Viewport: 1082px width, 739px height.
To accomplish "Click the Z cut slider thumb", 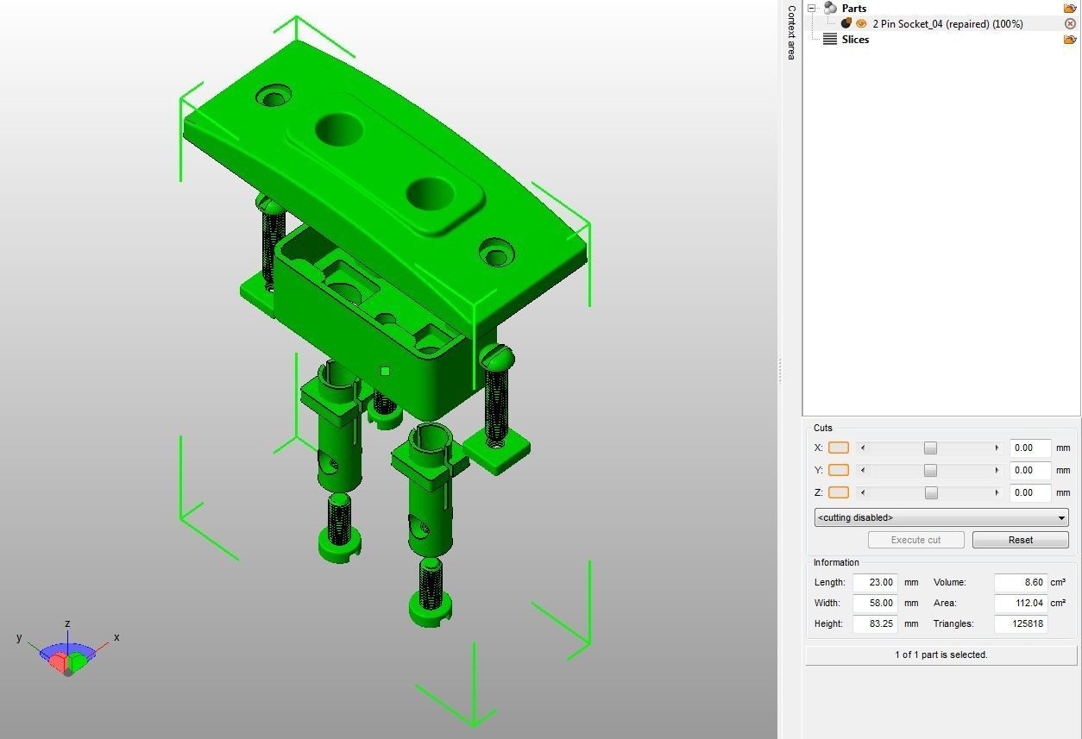I will 931,492.
